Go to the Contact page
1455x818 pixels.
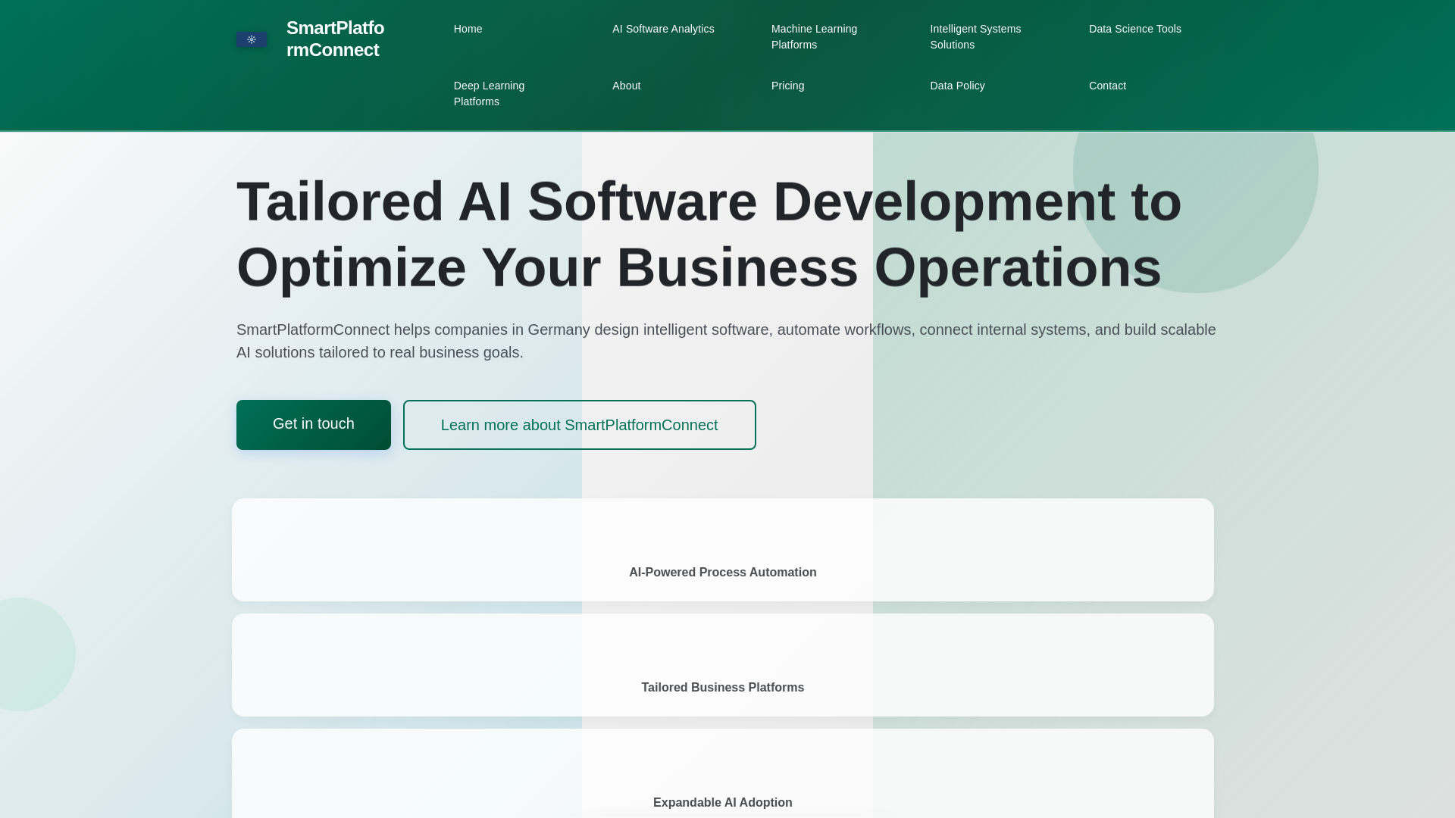point(1107,86)
